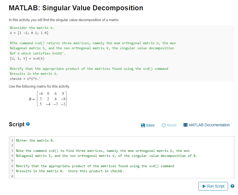The height and width of the screenshot is (195, 238).
Task: Click line number 8 in the script editor
Action: point(12,176)
